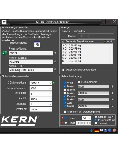The height and width of the screenshot is (153, 118).
Task: Select the Taste radio button
Action: [66, 118]
